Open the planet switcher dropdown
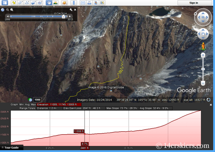This screenshot has width=215, height=152. click(64, 3)
